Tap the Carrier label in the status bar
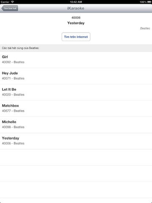 click(5, 2)
